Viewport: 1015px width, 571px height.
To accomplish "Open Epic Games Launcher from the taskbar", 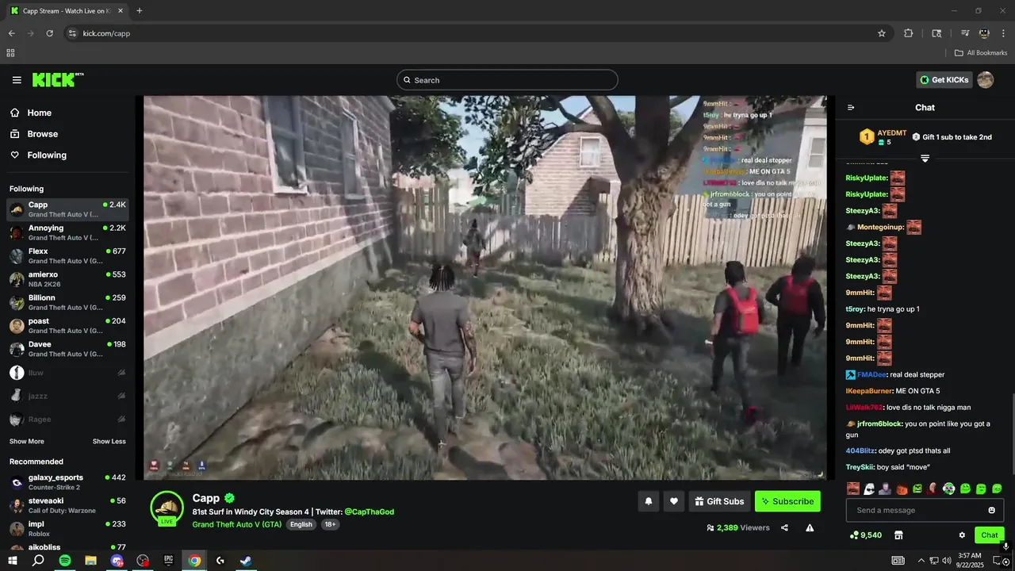I will [x=168, y=561].
